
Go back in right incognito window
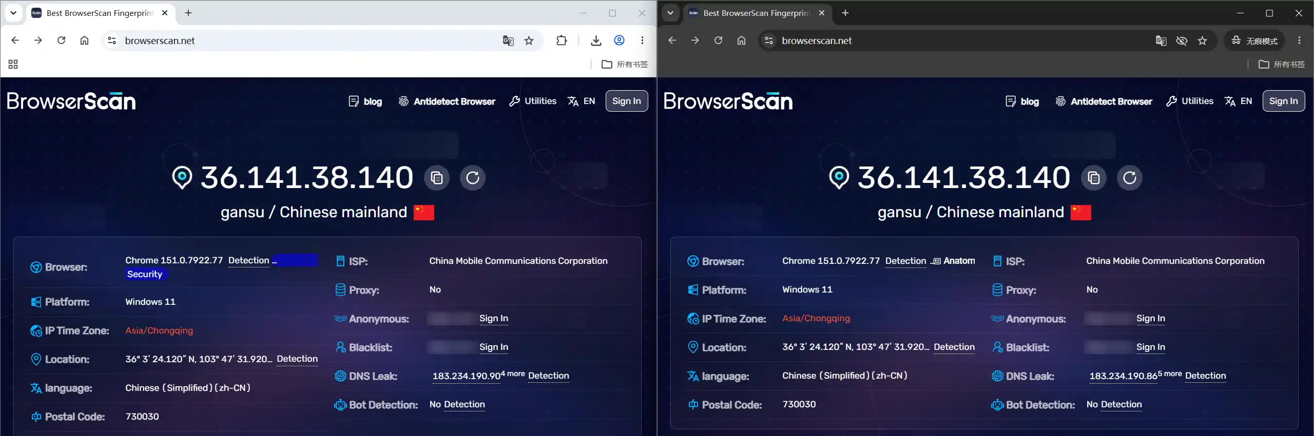tap(672, 40)
